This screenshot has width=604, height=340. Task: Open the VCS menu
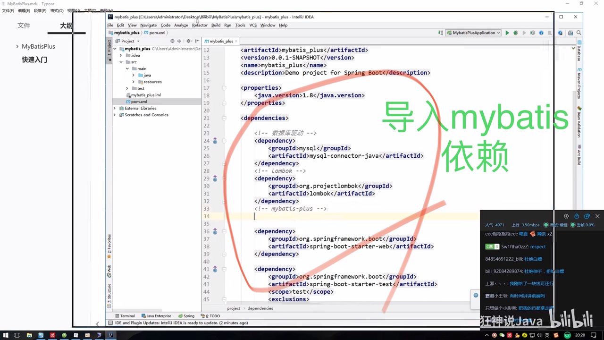click(x=253, y=25)
